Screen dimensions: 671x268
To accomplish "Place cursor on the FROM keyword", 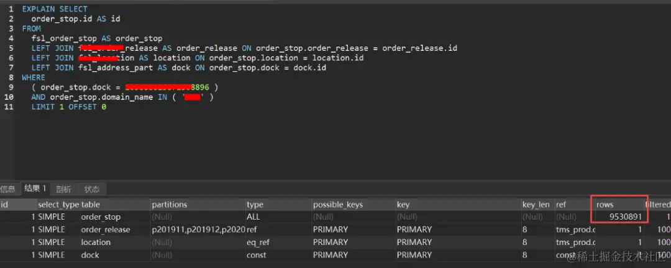I will [x=31, y=29].
